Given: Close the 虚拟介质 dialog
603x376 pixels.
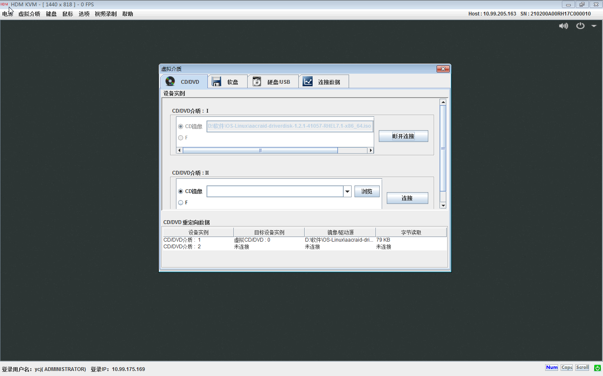Looking at the screenshot, I should point(443,69).
